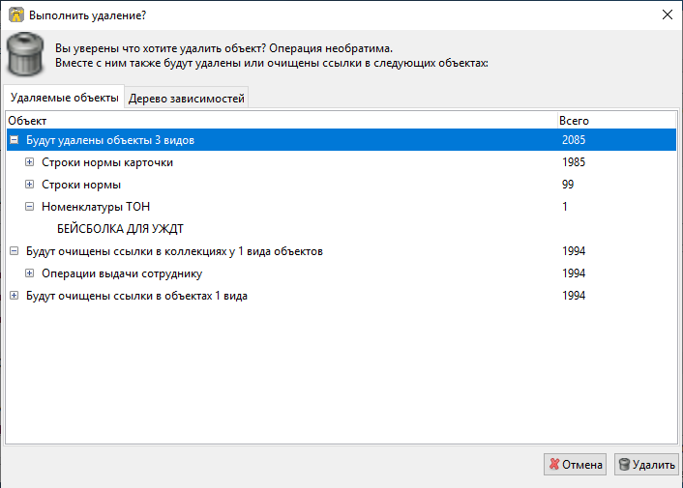Click the 'Удалить' button
683x488 pixels.
click(646, 465)
